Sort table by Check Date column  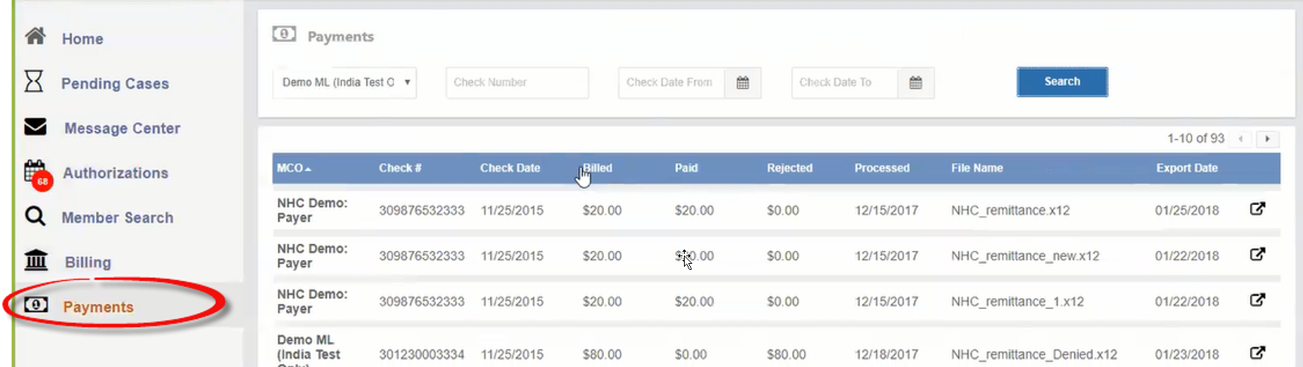coord(510,168)
